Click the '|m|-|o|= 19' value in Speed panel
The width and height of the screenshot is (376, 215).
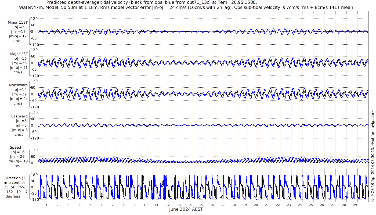point(18,161)
